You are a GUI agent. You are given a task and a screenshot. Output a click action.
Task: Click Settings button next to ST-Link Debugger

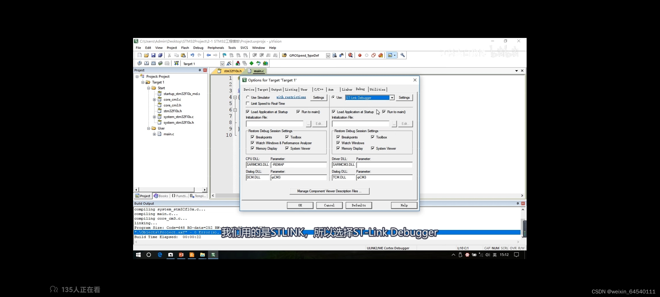[x=404, y=98]
